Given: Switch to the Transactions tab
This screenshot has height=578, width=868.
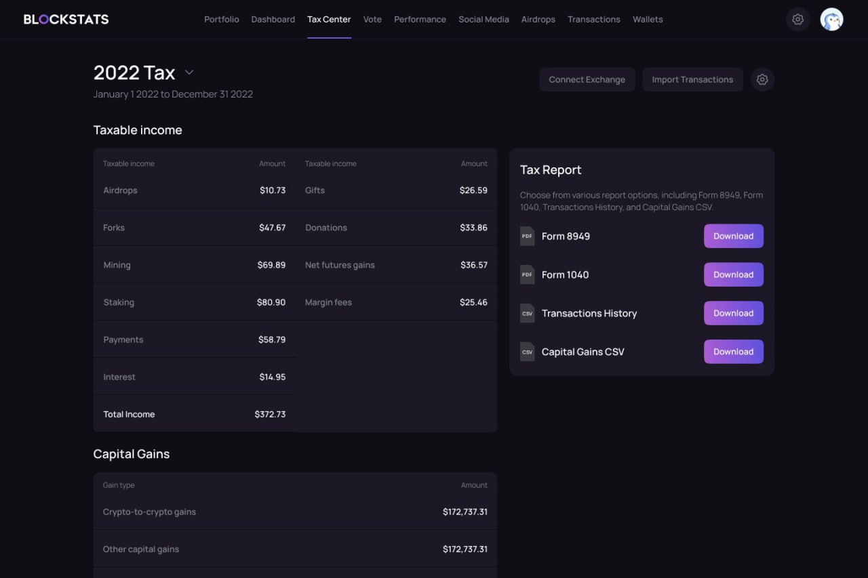Looking at the screenshot, I should point(594,19).
